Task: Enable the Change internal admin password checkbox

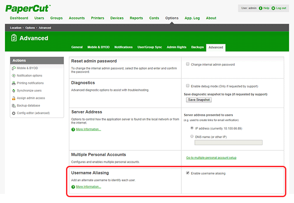Action: [x=188, y=64]
